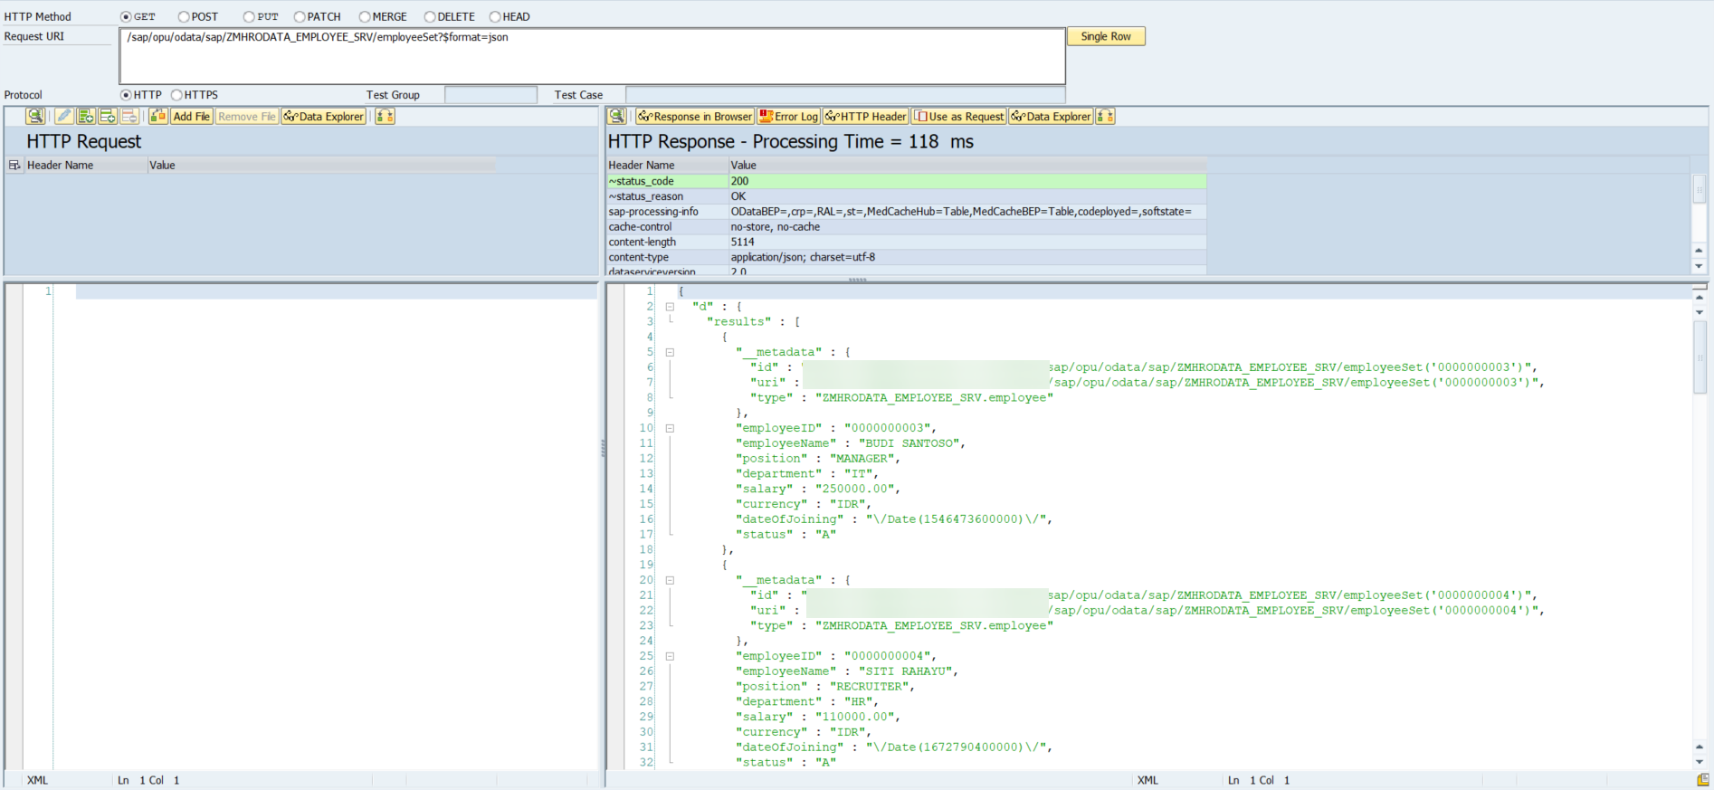This screenshot has height=790, width=1714.
Task: Click the XML indicator in response status bar
Action: tap(1147, 780)
